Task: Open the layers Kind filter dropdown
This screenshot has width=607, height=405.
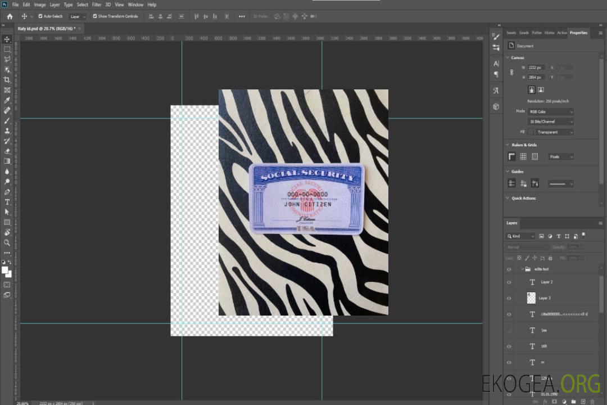Action: [520, 236]
